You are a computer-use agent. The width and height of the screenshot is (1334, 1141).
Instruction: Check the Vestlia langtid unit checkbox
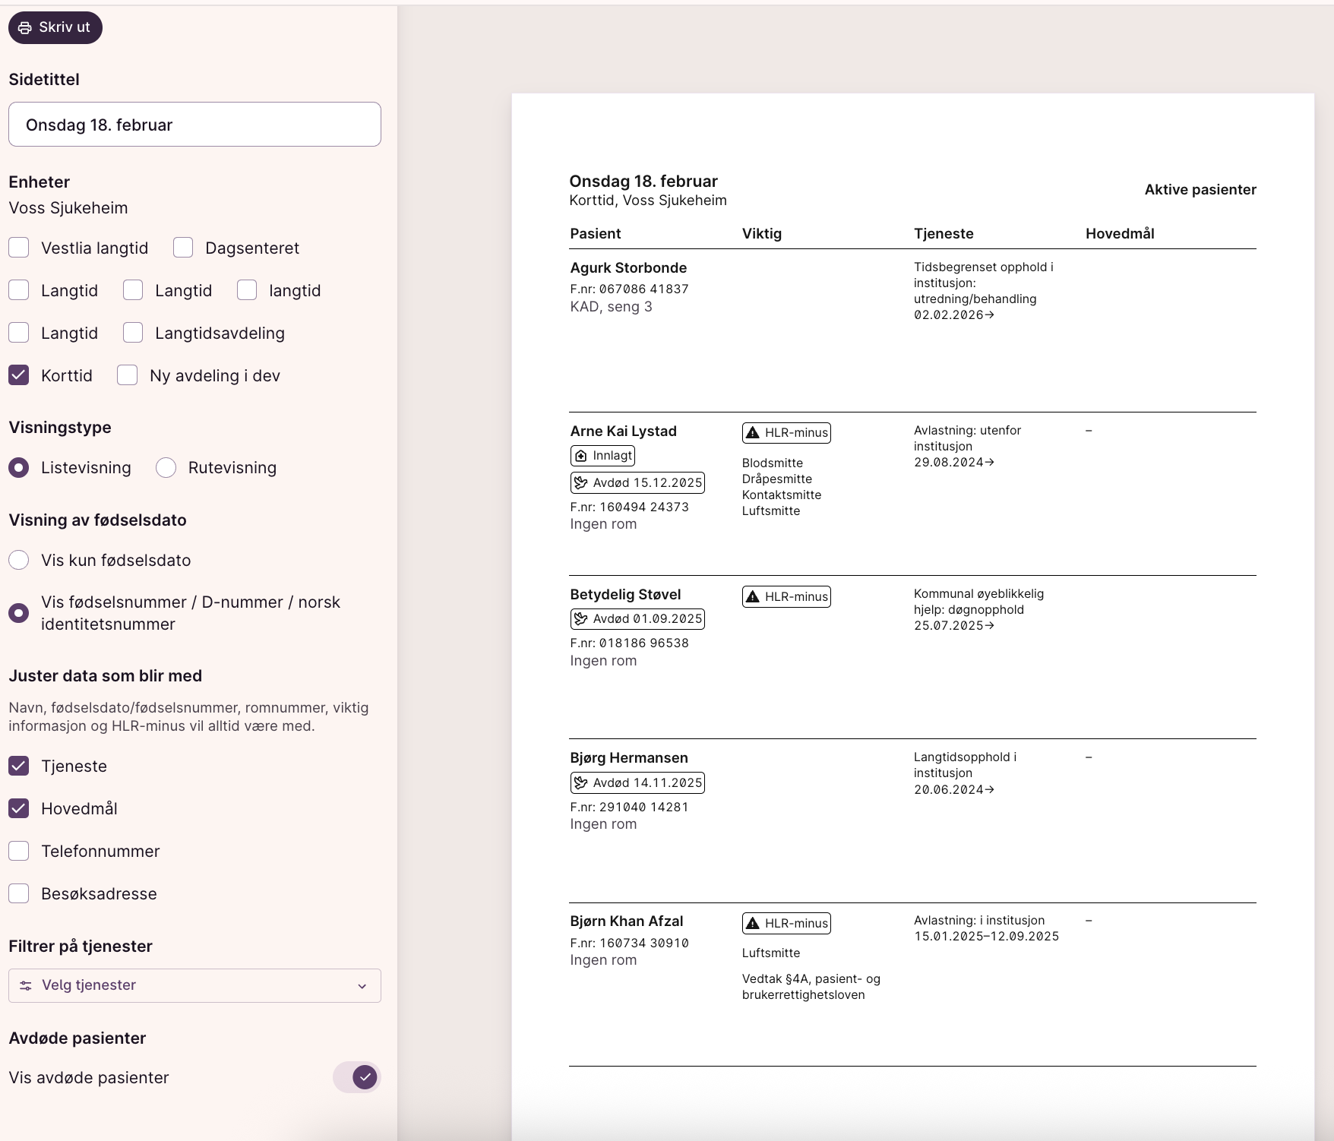pyautogui.click(x=19, y=248)
